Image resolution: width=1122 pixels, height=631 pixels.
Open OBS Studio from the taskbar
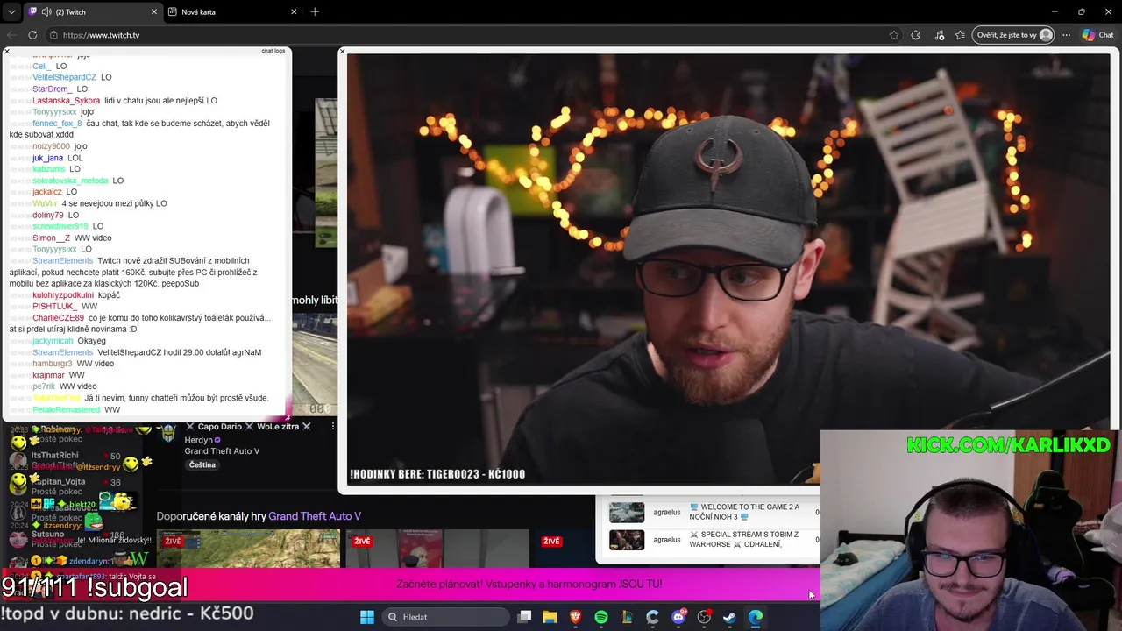(704, 617)
